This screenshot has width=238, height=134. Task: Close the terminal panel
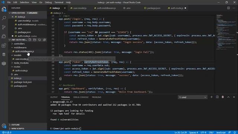click(x=234, y=97)
